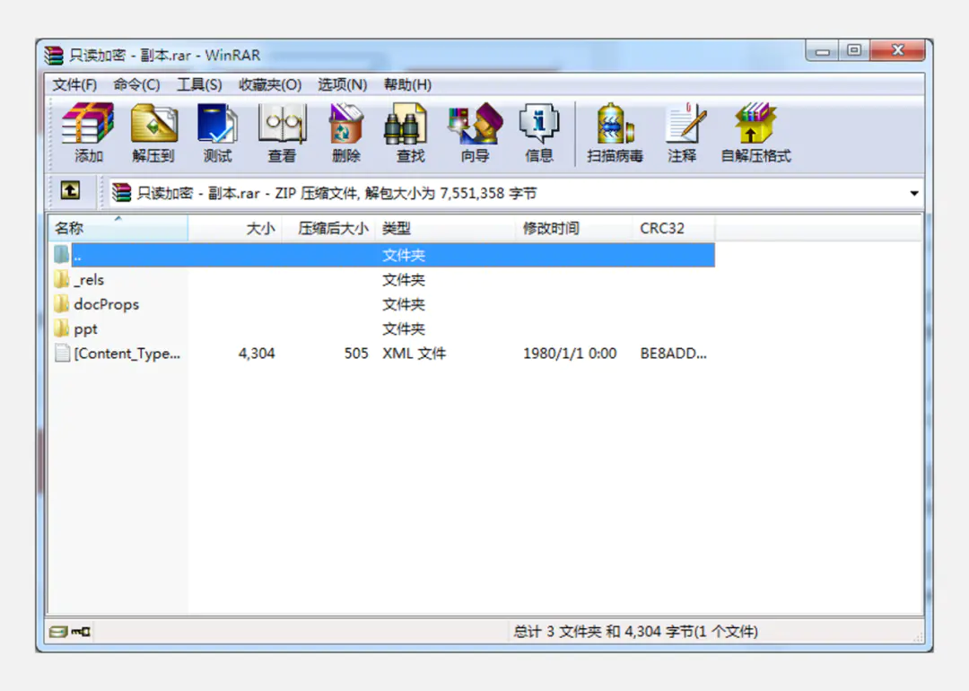Image resolution: width=969 pixels, height=691 pixels.
Task: Open the 注释 (Comment) tool
Action: 682,132
